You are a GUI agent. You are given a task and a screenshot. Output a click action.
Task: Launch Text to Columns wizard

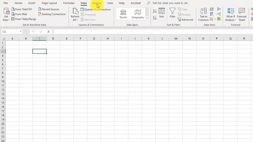203,15
